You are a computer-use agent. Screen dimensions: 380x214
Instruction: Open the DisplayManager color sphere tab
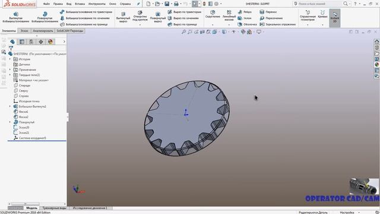click(x=50, y=42)
